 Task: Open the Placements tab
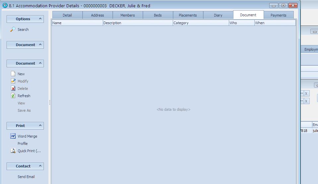click(188, 15)
